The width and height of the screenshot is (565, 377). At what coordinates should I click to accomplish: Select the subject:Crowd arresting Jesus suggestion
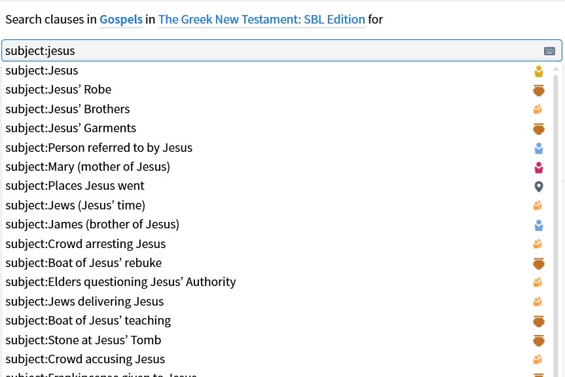point(274,243)
